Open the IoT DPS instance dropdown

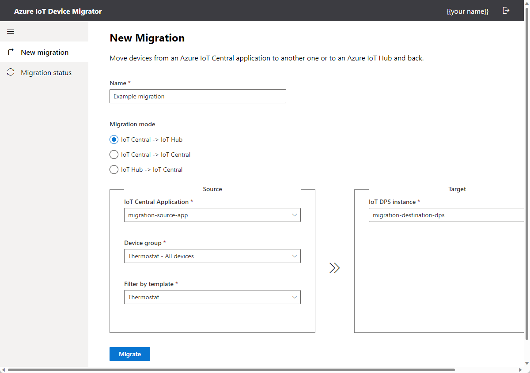coord(446,215)
